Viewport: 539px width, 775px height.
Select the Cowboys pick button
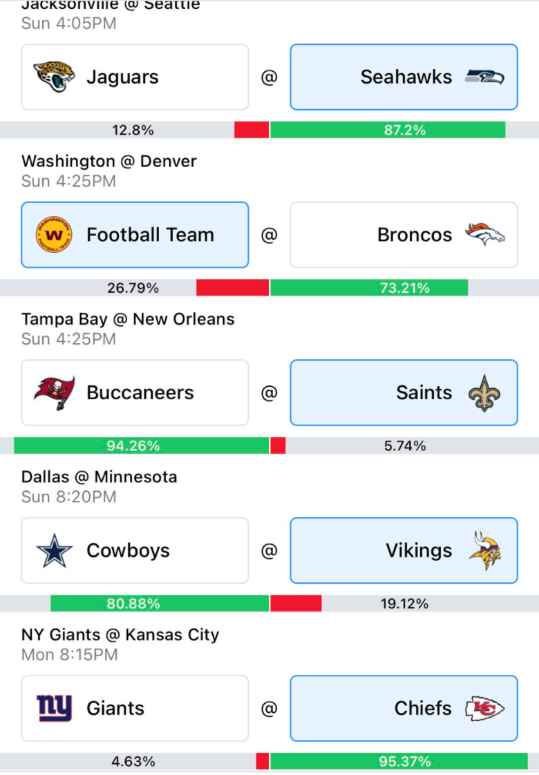tap(135, 551)
